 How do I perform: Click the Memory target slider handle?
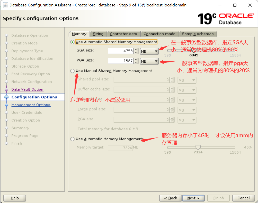click(198, 147)
